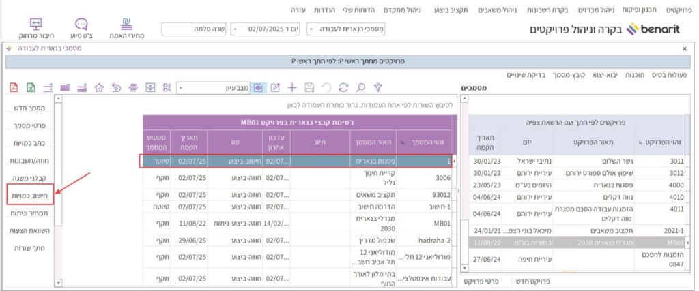The height and width of the screenshot is (291, 699).
Task: Click the מחירי האמת icon
Action: (x=126, y=27)
